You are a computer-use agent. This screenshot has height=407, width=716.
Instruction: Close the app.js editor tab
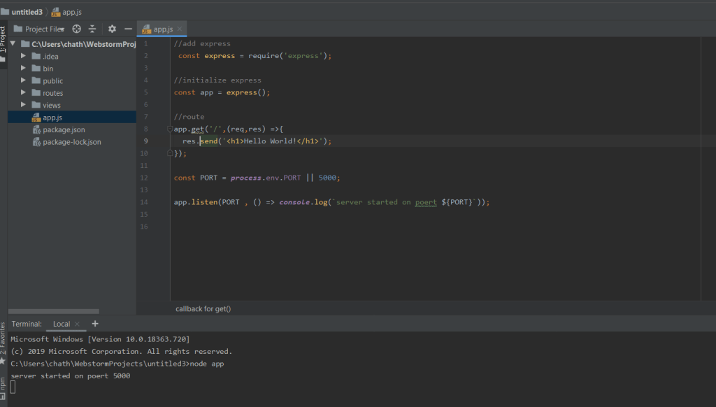coord(180,29)
